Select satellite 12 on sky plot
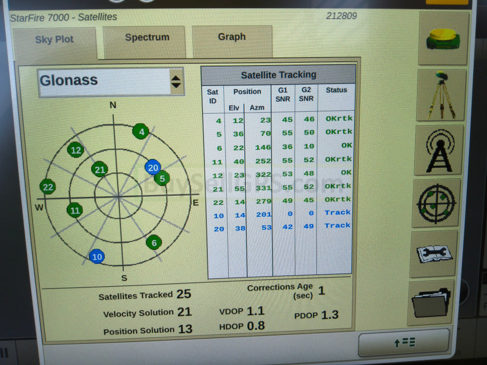The height and width of the screenshot is (365, 487). [76, 150]
